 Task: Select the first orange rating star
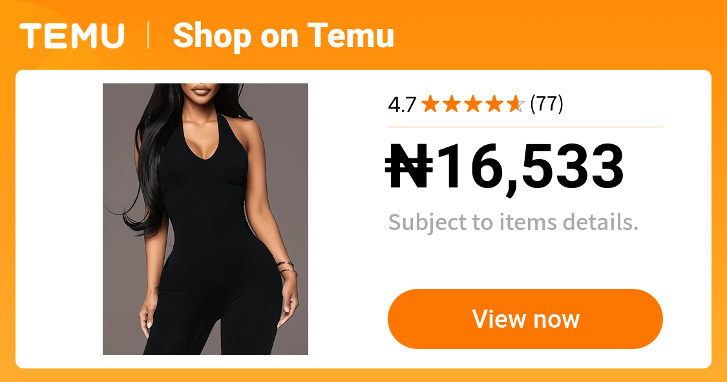(430, 104)
